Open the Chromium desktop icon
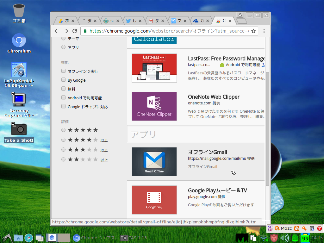 pyautogui.click(x=19, y=43)
